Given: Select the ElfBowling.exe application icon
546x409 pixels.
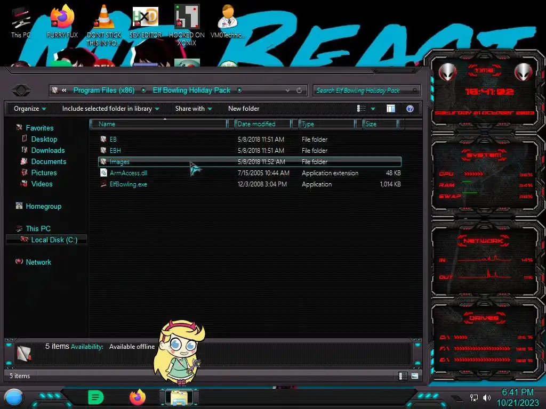Looking at the screenshot, I should (x=103, y=184).
